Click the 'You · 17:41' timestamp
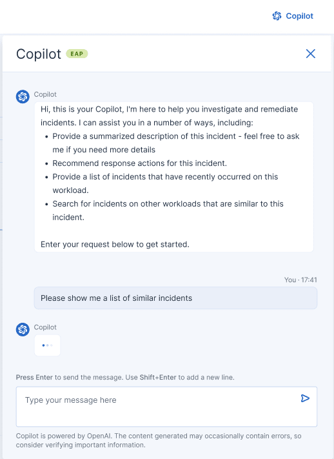 click(x=300, y=280)
